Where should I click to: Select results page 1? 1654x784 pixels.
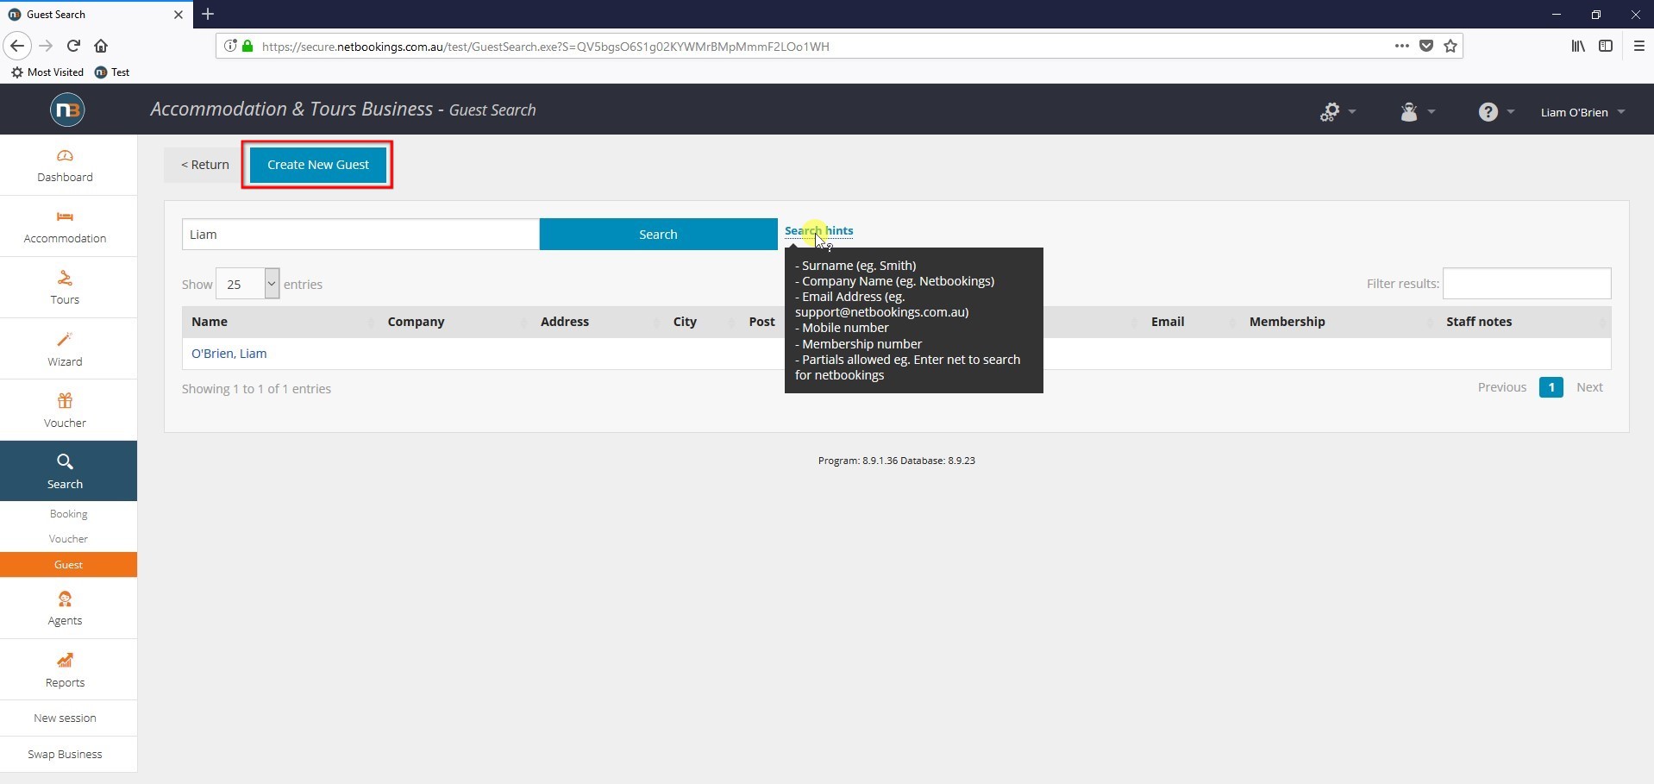(1551, 387)
